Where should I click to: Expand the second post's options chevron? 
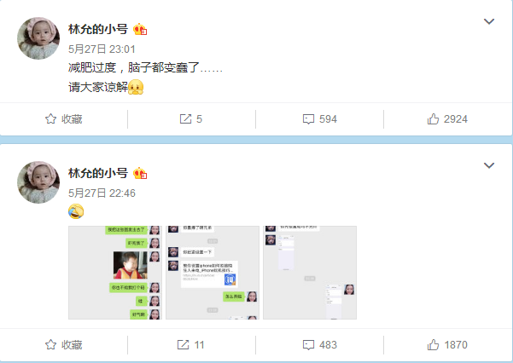489,165
